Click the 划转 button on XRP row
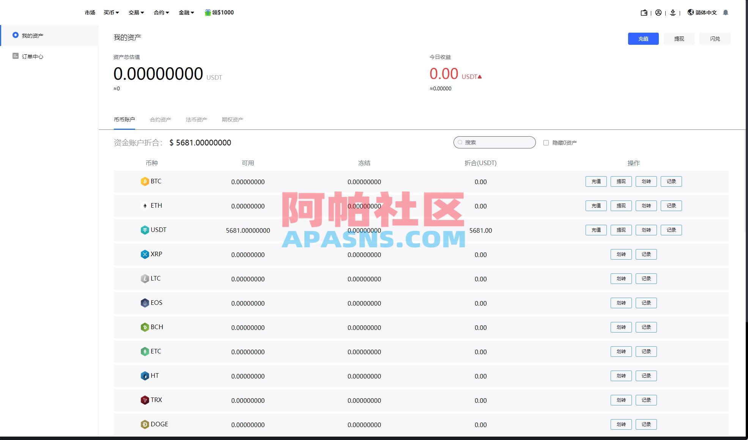 621,254
